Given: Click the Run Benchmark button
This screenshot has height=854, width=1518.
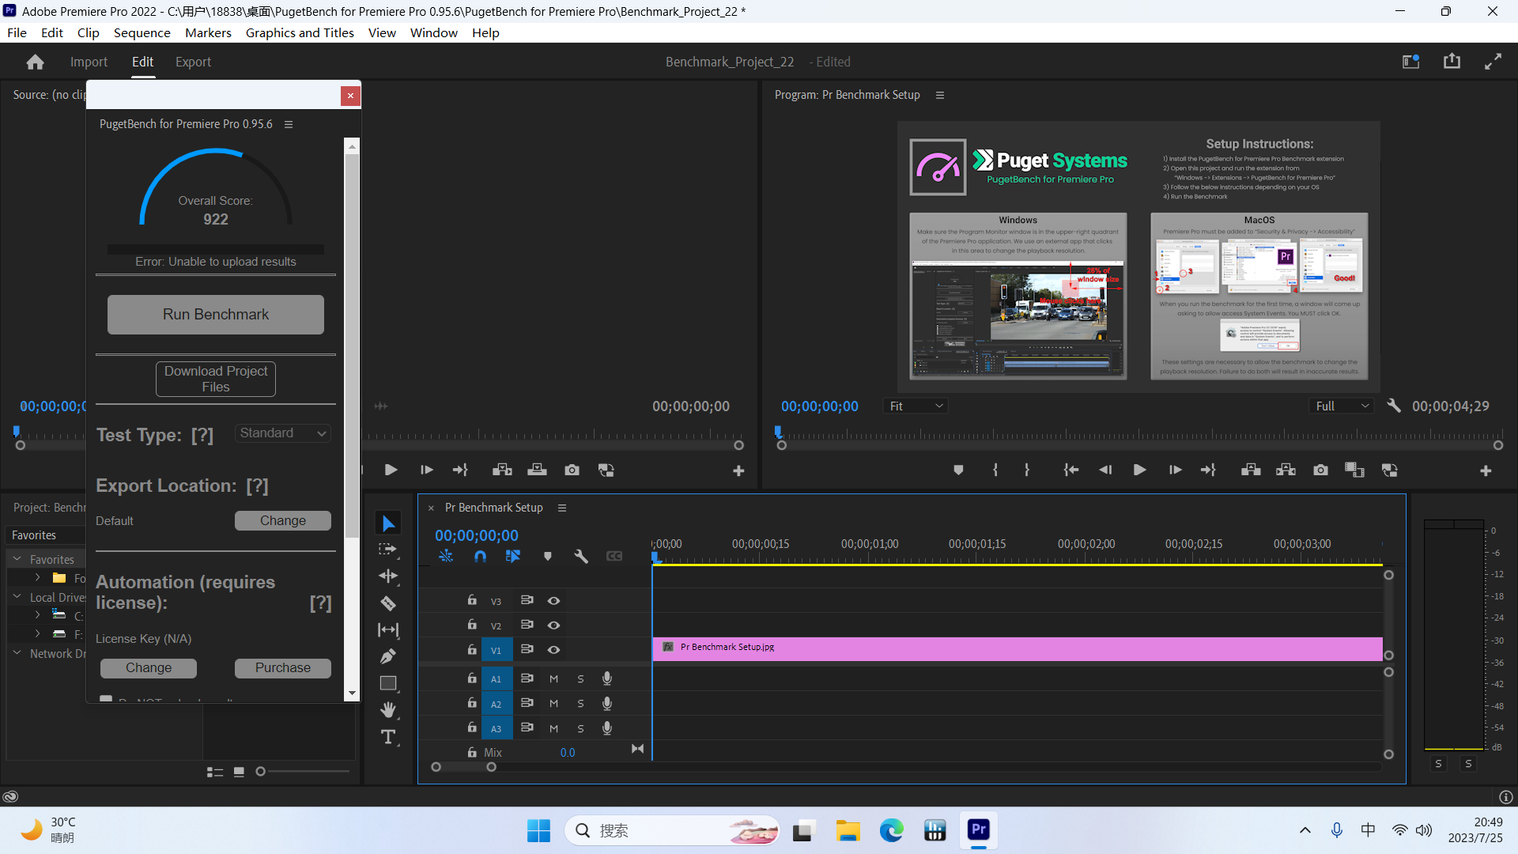Looking at the screenshot, I should 216,315.
